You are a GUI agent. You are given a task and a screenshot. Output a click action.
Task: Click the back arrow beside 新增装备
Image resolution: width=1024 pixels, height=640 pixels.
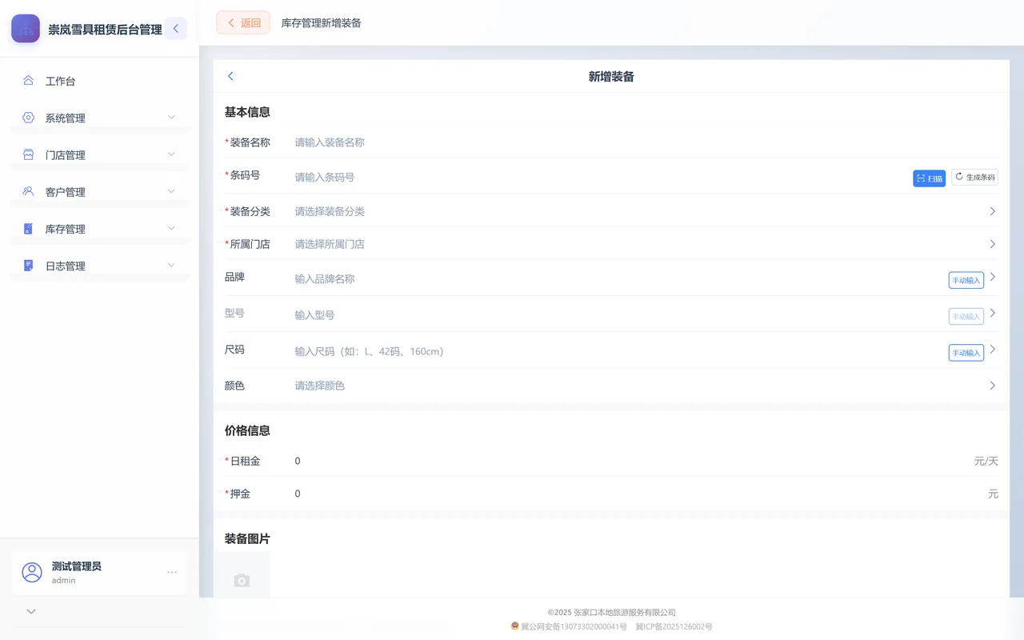click(x=230, y=76)
